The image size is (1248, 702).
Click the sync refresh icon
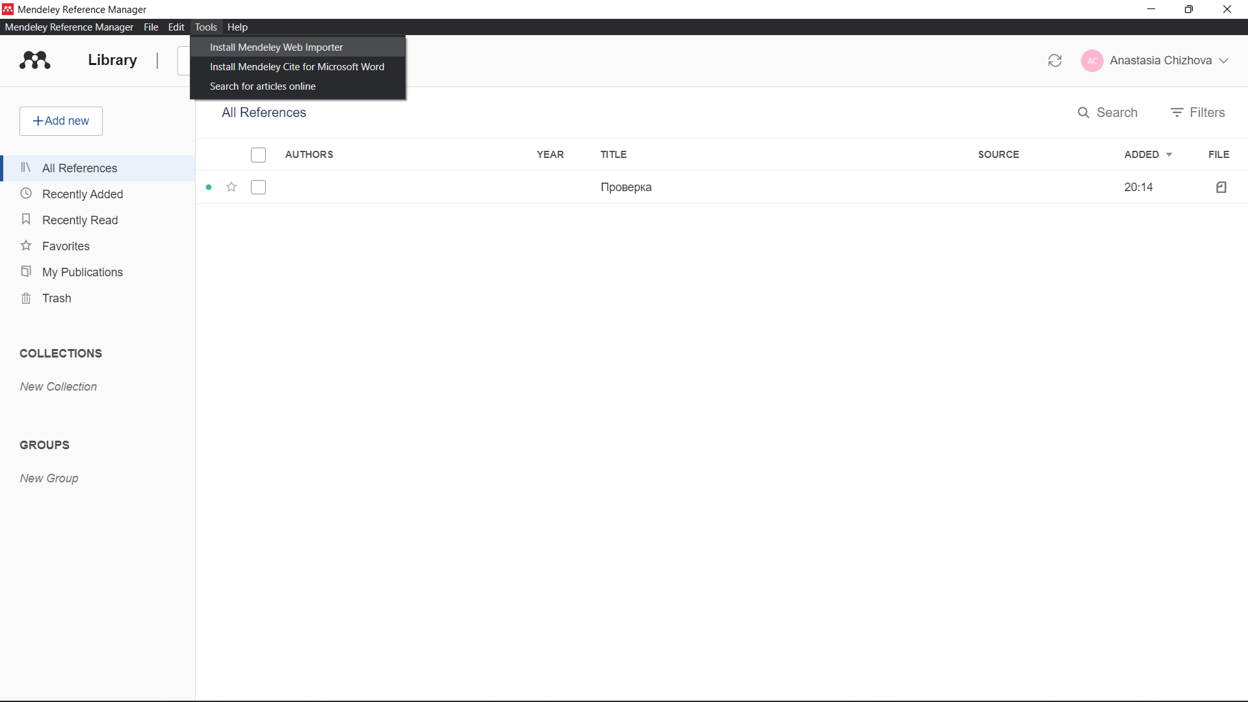pyautogui.click(x=1055, y=60)
